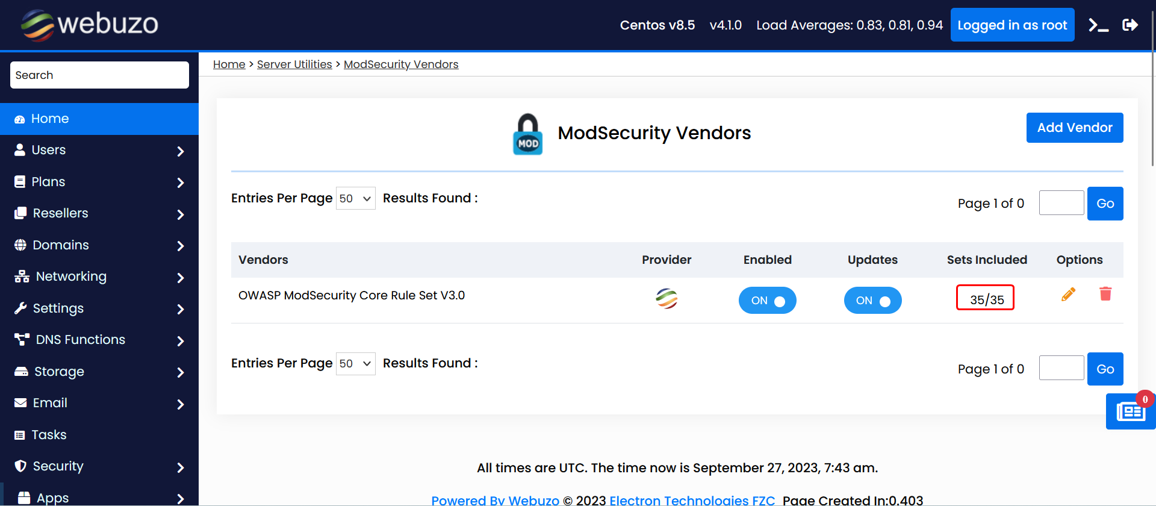Click the Add Vendor button
Image resolution: width=1156 pixels, height=506 pixels.
coord(1074,128)
